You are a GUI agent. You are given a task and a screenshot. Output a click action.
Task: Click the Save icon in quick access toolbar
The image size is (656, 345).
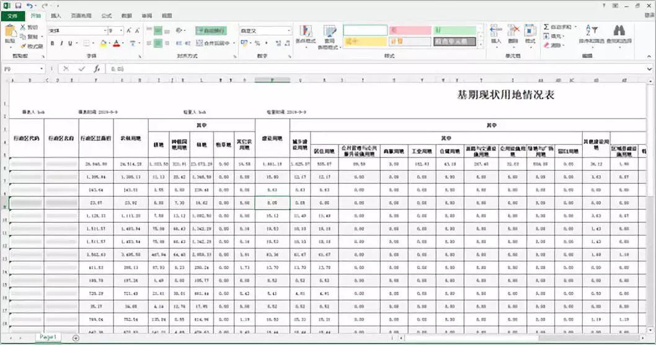click(18, 6)
